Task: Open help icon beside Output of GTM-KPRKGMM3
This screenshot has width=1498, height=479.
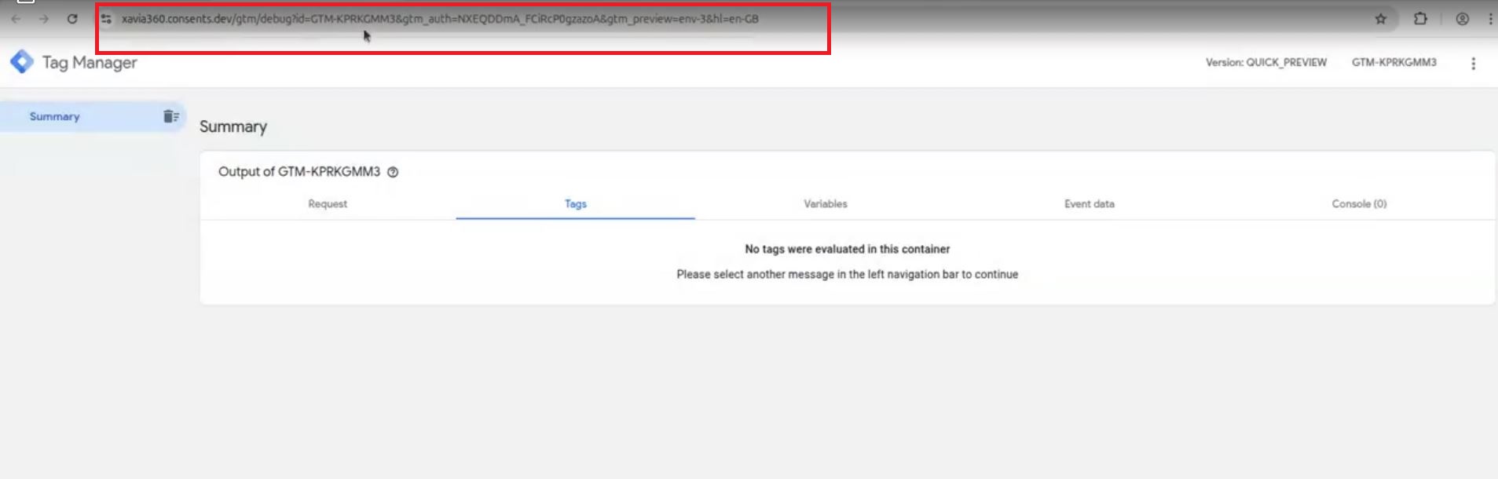Action: tap(393, 172)
